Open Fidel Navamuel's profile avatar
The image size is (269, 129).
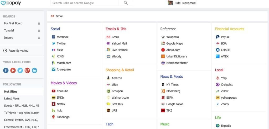tap(170, 3)
